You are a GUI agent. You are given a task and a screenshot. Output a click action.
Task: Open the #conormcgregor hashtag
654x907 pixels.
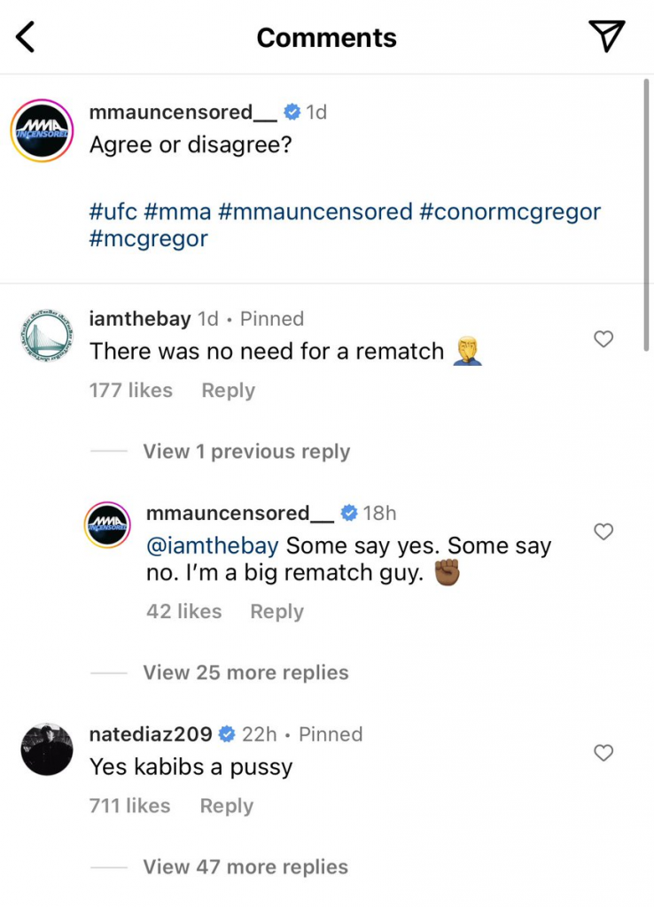pyautogui.click(x=510, y=213)
